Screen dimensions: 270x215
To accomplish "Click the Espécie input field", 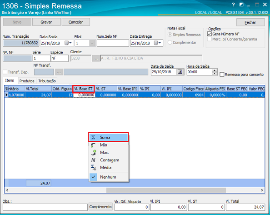I will pyautogui.click(x=60, y=58).
